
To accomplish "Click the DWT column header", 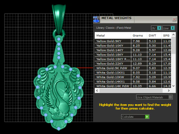I will [154, 35].
